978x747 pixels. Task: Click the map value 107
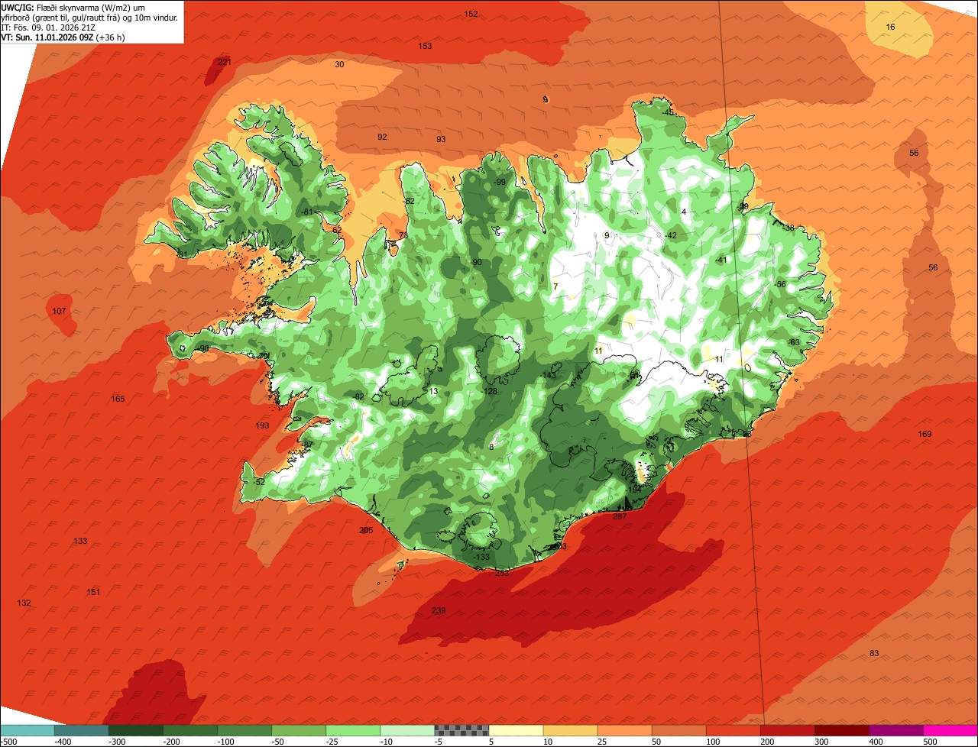60,311
